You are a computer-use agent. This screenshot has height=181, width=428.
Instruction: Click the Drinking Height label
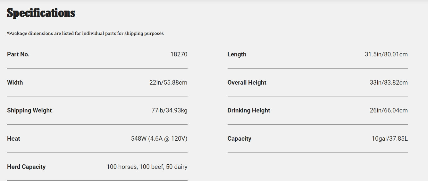click(249, 111)
